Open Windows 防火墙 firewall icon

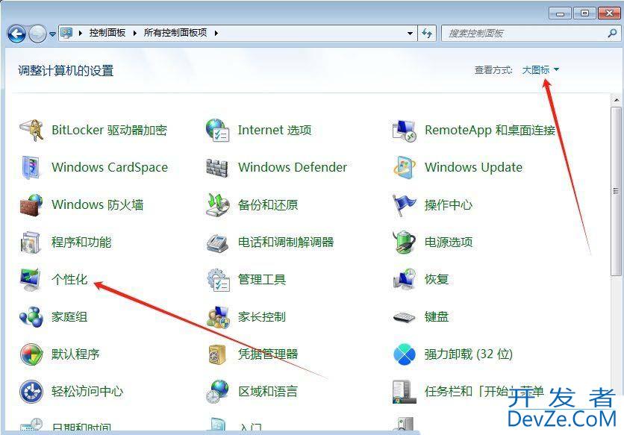(x=31, y=204)
